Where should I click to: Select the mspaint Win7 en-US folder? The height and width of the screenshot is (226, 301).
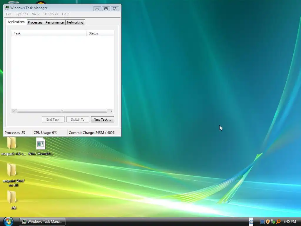point(14,175)
